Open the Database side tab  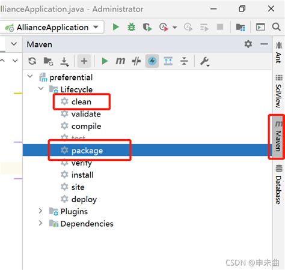[278, 184]
